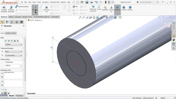Expand the Curves dropdown arrow

(99, 14)
